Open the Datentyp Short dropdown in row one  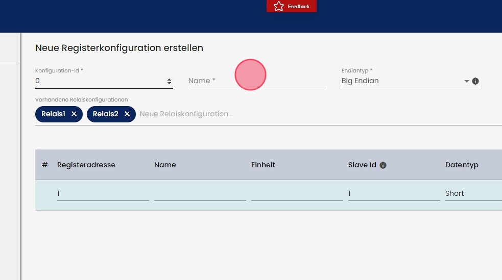(472, 194)
